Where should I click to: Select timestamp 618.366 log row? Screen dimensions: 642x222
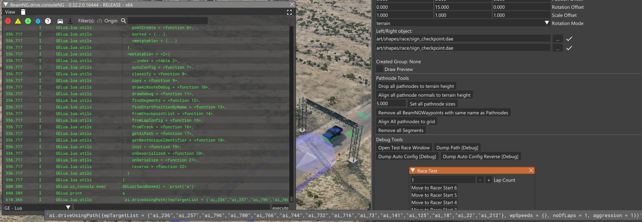[x=146, y=200]
